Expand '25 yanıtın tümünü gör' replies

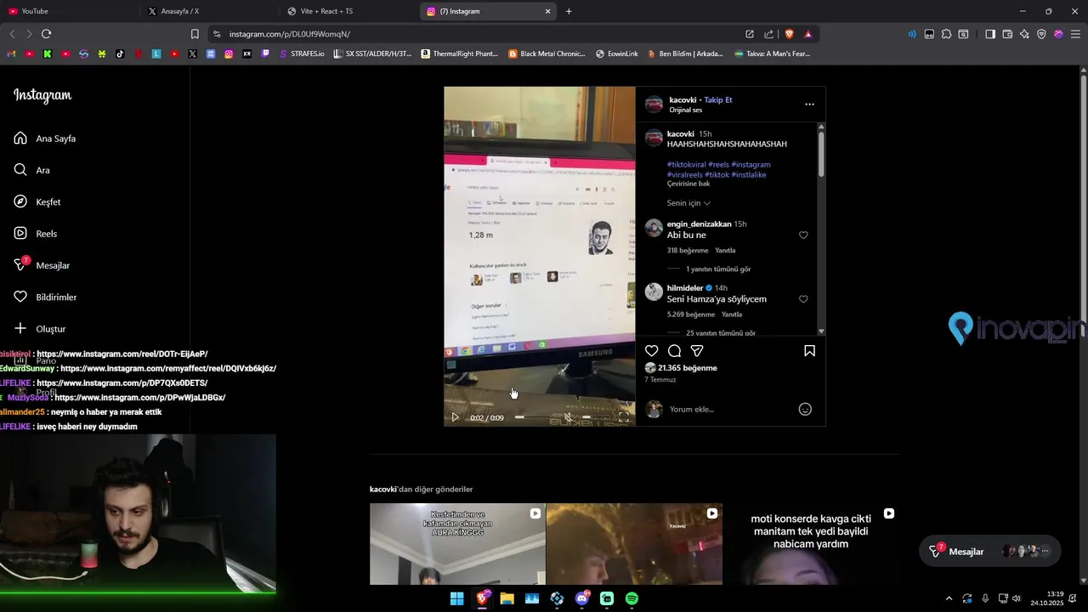coord(721,333)
